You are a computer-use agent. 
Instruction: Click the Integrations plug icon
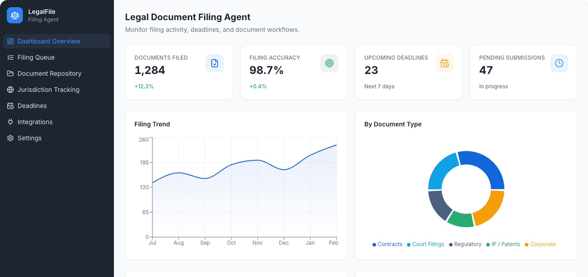click(10, 122)
